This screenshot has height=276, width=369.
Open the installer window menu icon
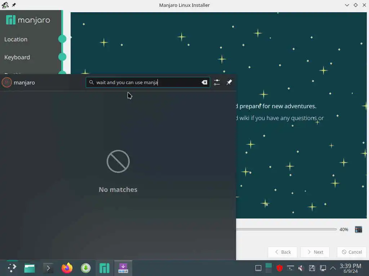(5, 5)
